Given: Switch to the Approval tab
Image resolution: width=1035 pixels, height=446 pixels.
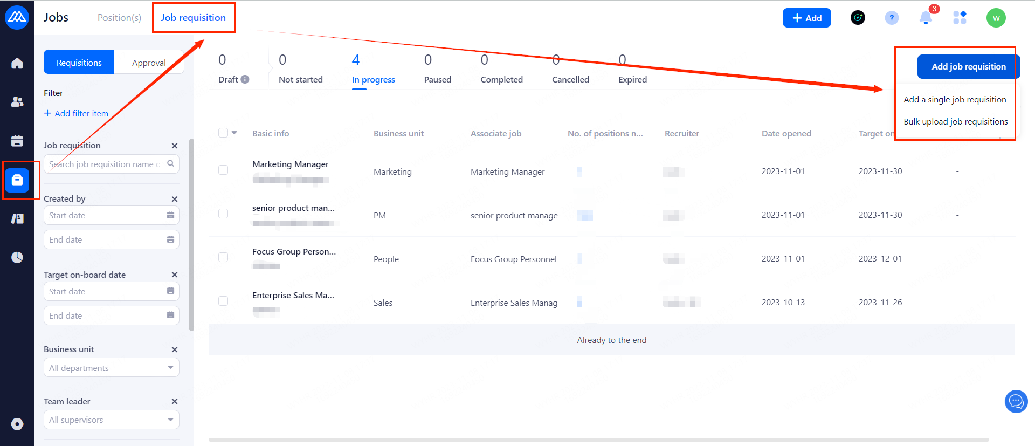Looking at the screenshot, I should [149, 63].
